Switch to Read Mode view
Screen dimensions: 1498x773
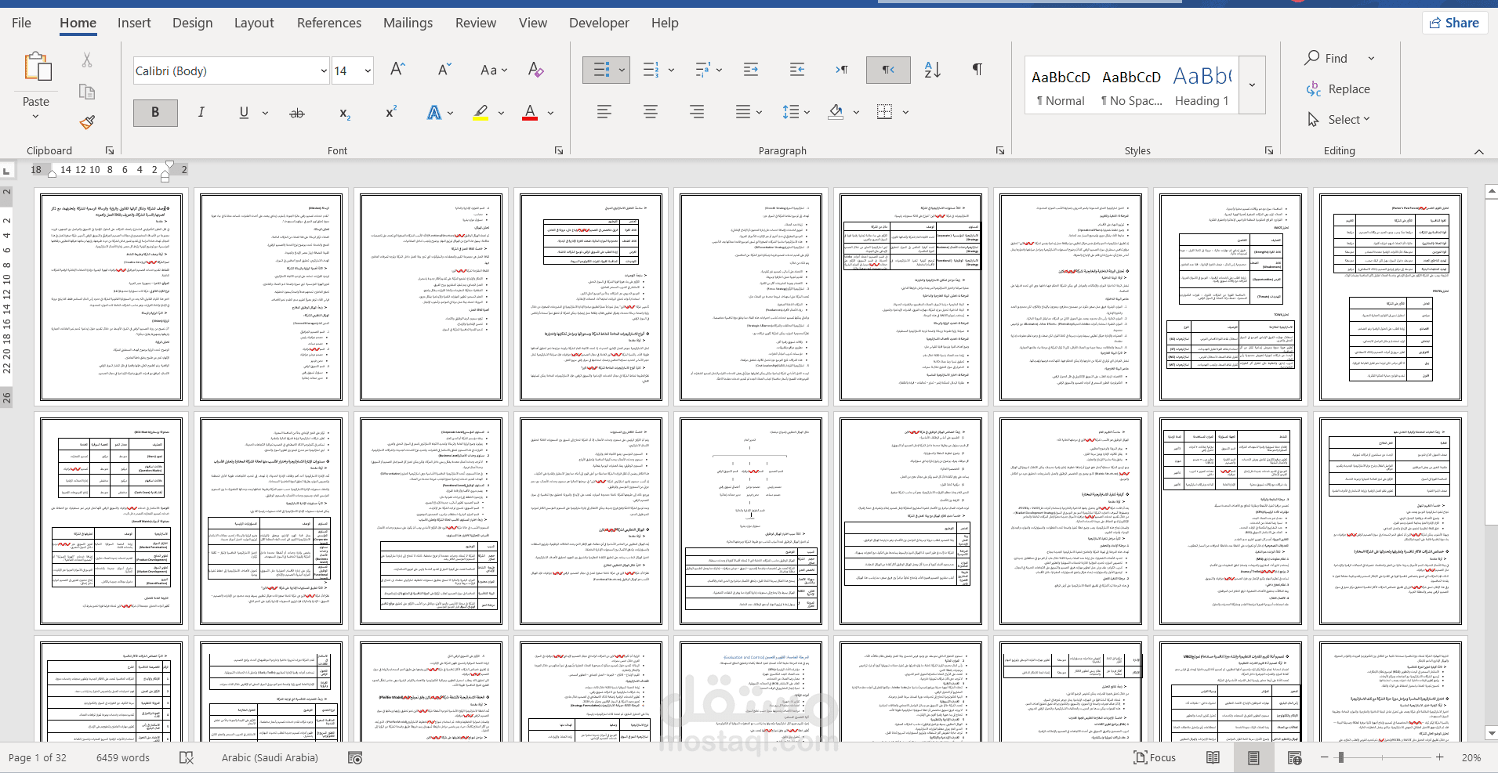[x=1213, y=757]
